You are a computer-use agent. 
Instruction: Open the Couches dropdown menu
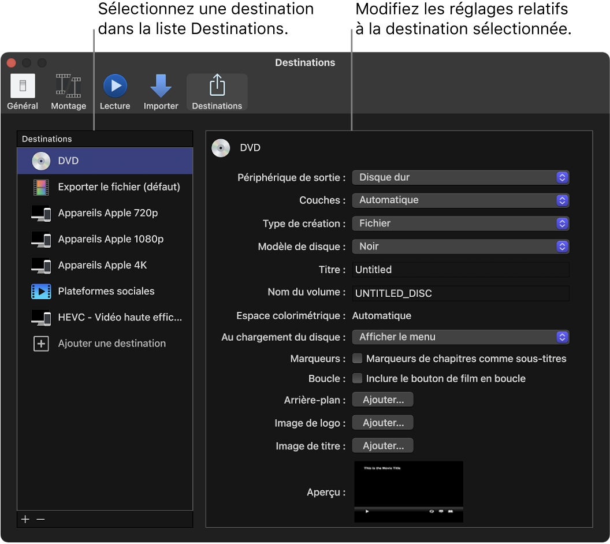(460, 200)
